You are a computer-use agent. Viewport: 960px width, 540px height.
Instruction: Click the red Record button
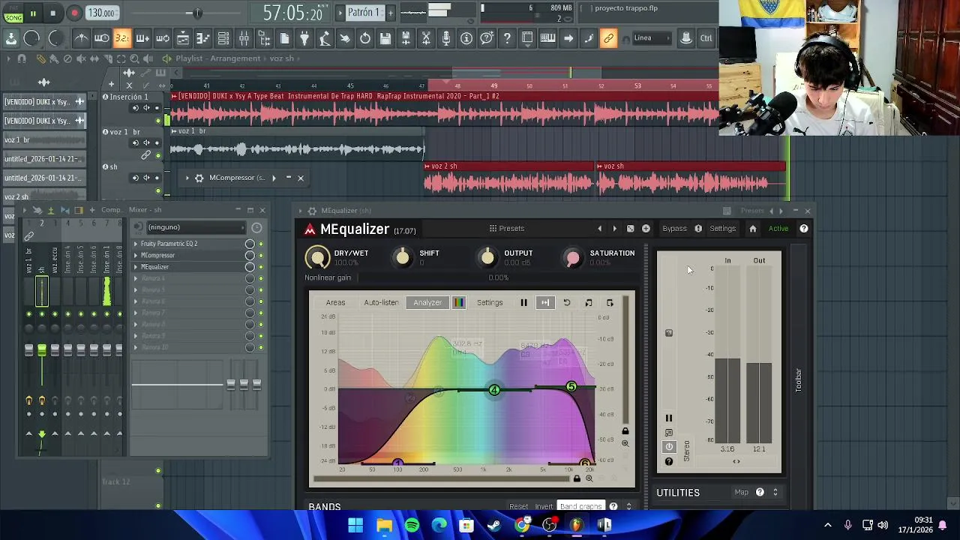[74, 13]
